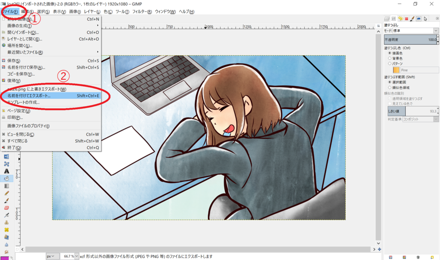The width and height of the screenshot is (440, 260).
Task: Select the Airbrush tool
Action: (6, 215)
